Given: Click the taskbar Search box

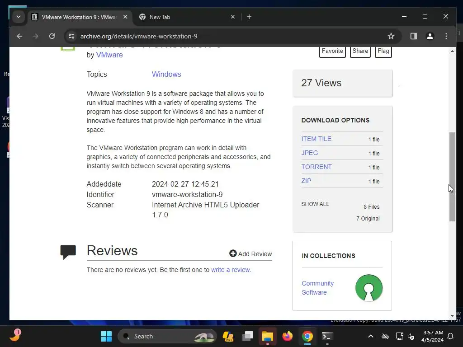Looking at the screenshot, I should click(x=167, y=336).
